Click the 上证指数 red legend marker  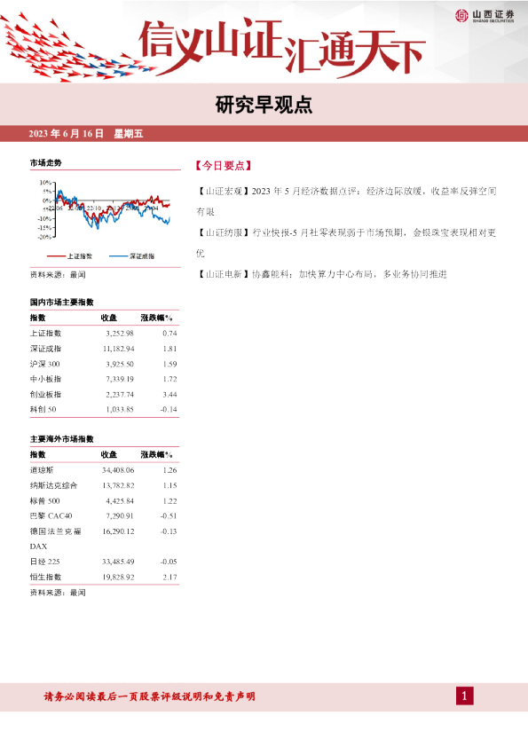point(56,256)
